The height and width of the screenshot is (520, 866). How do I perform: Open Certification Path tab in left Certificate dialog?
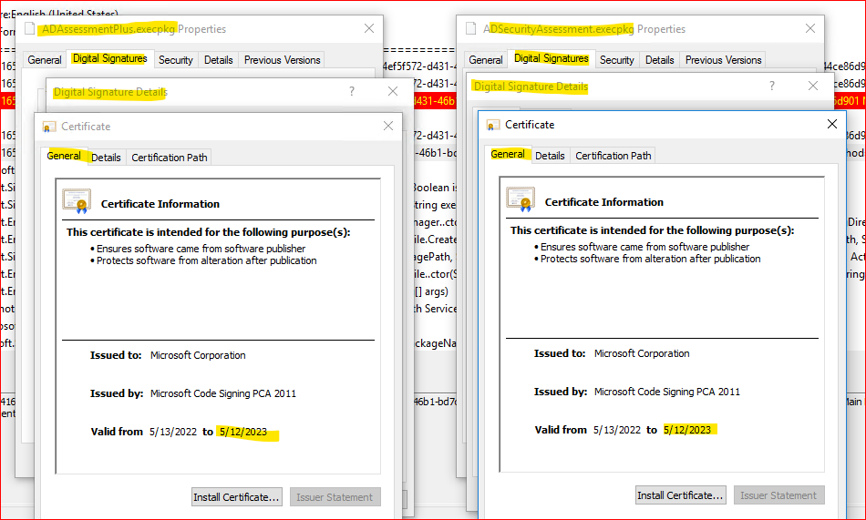170,158
